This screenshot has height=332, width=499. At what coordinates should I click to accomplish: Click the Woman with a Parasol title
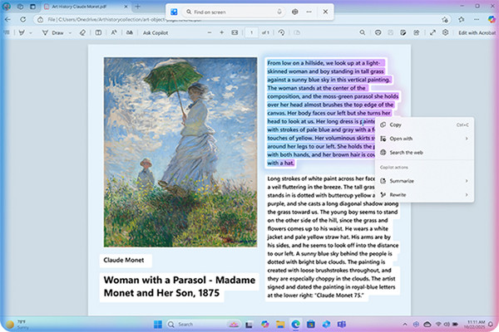[179, 286]
